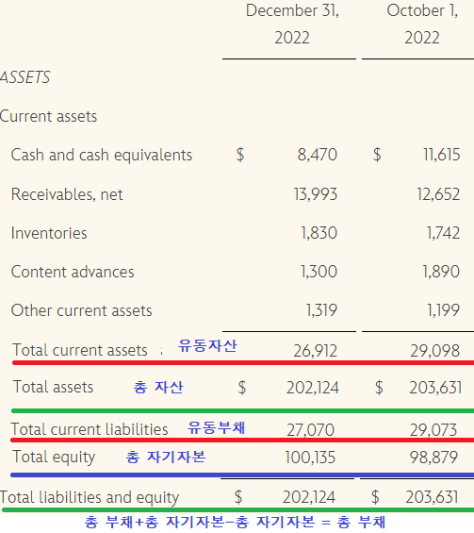
Task: Select total current assets value 26,912
Action: [x=316, y=351]
